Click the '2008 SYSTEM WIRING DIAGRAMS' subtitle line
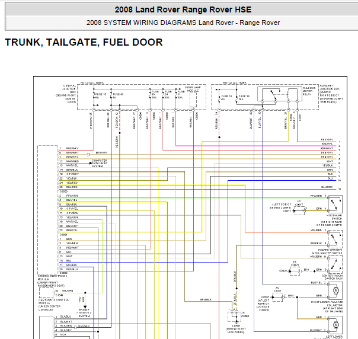 tap(183, 23)
